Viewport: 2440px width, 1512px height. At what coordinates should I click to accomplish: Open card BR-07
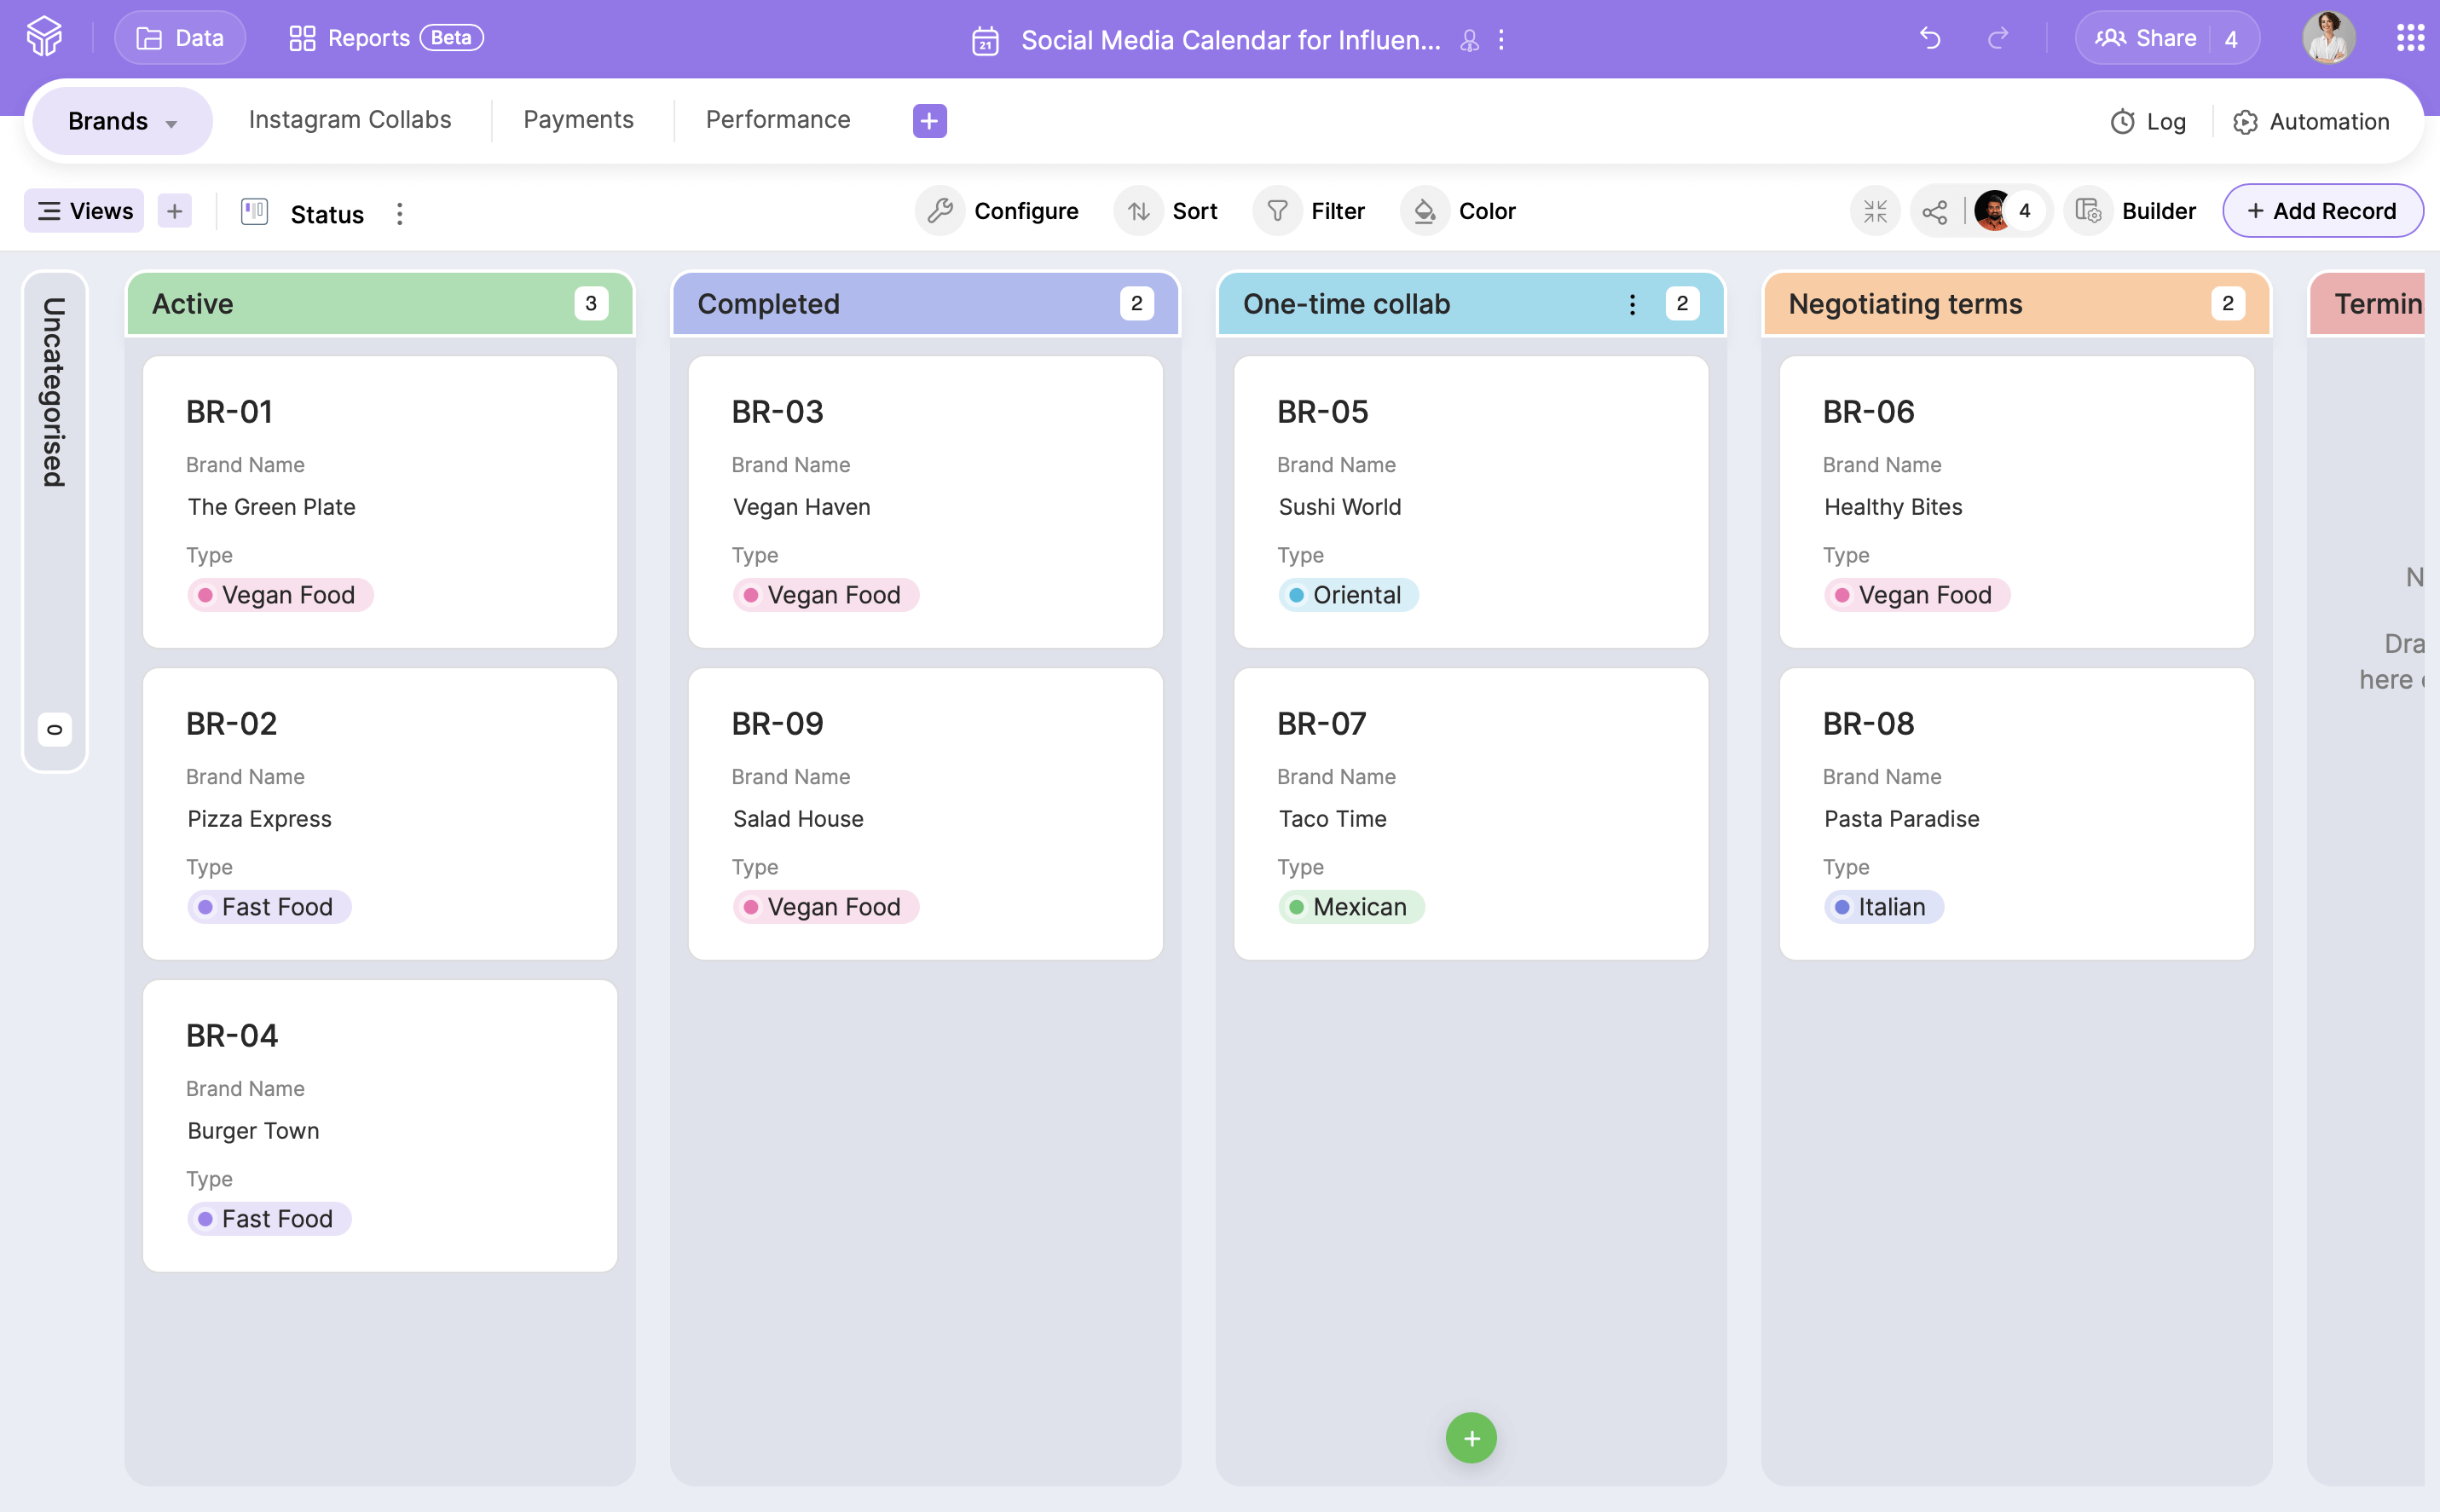pos(1471,814)
